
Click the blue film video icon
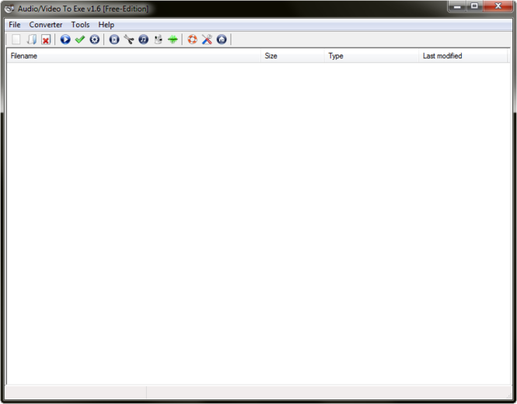114,40
